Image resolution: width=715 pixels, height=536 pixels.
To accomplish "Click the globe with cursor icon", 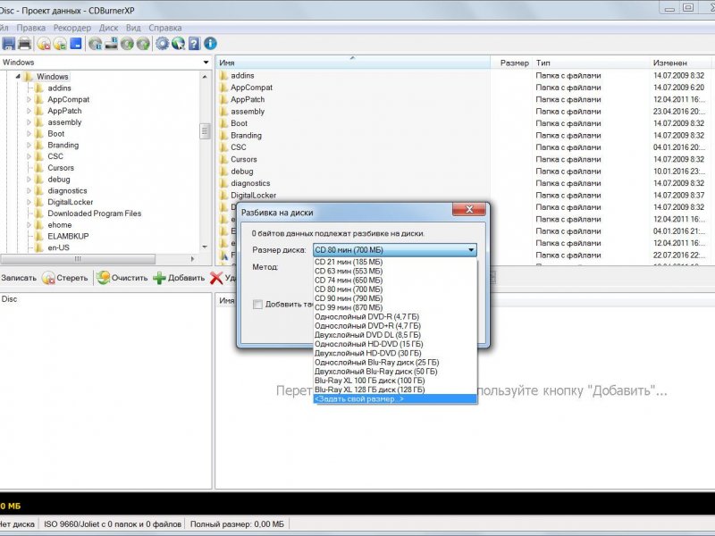I will click(x=178, y=44).
